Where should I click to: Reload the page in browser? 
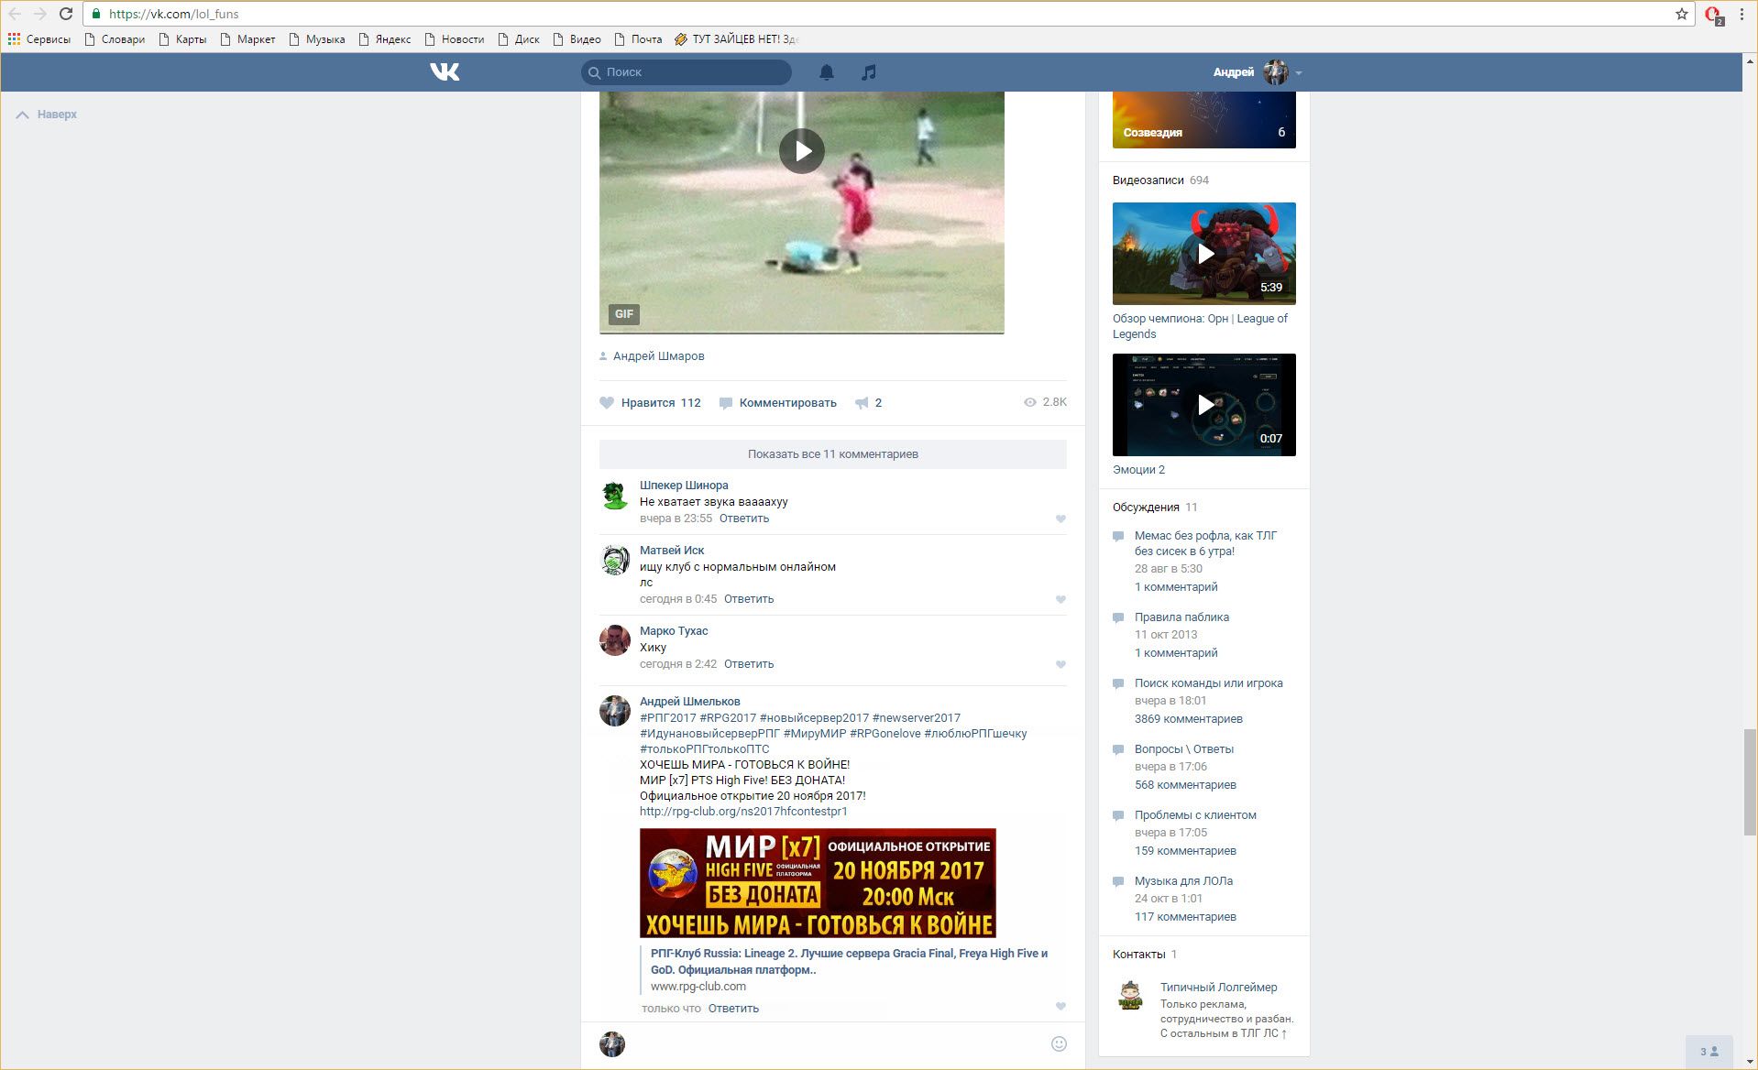pyautogui.click(x=66, y=14)
